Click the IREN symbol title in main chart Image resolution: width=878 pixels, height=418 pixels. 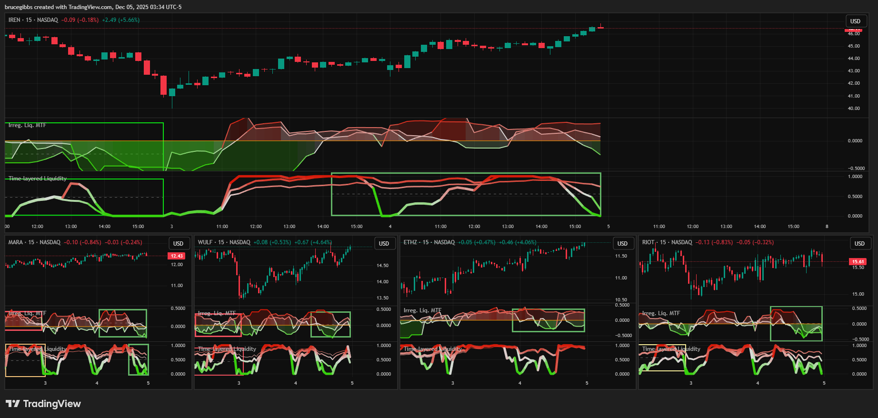[14, 20]
